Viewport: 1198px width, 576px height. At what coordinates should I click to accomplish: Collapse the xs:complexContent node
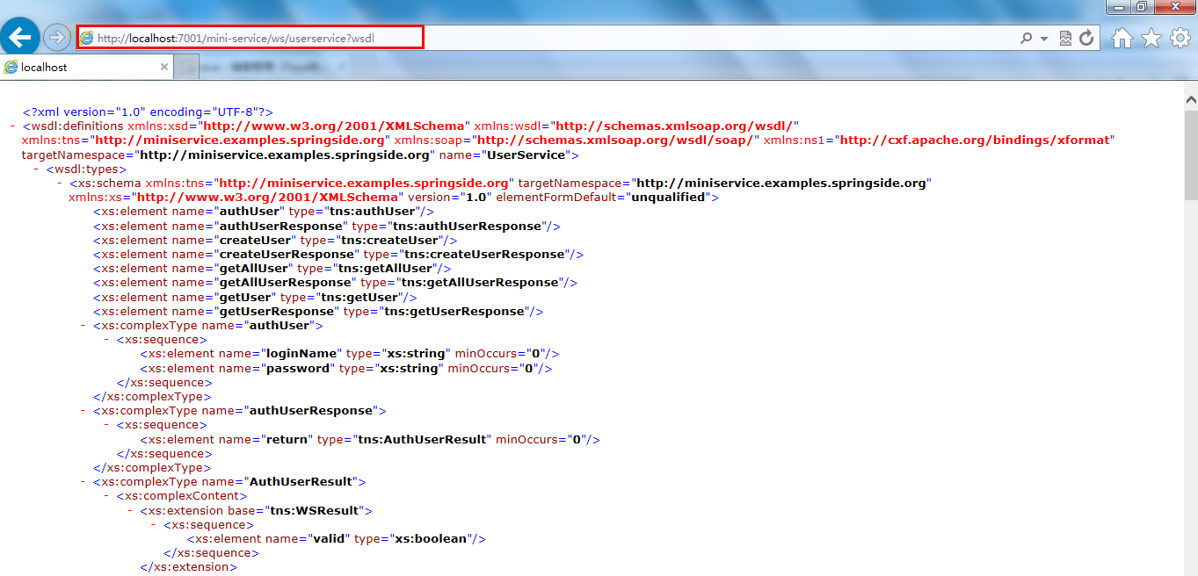click(x=106, y=495)
